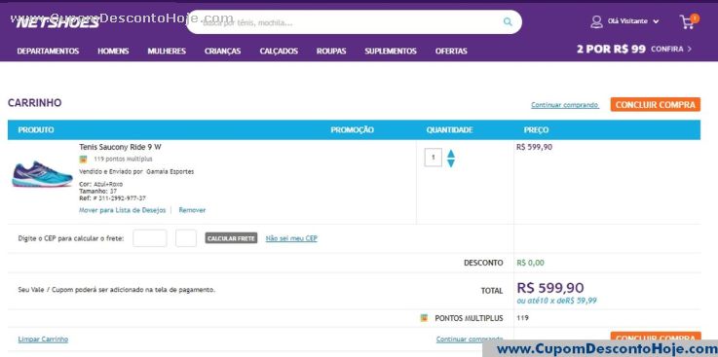Open the CALÇADOS menu

[279, 52]
